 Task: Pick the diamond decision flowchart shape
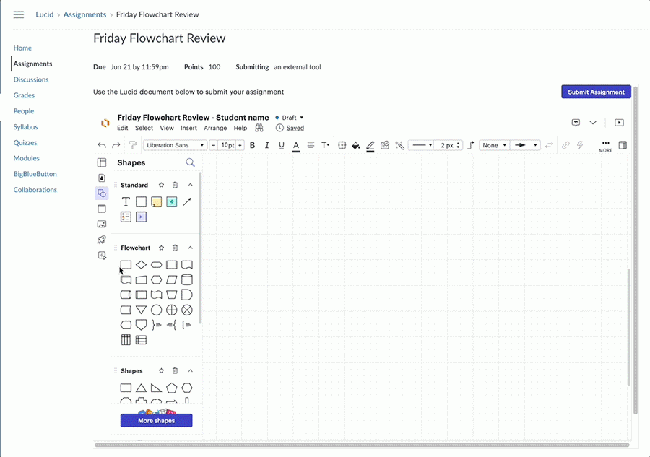142,265
